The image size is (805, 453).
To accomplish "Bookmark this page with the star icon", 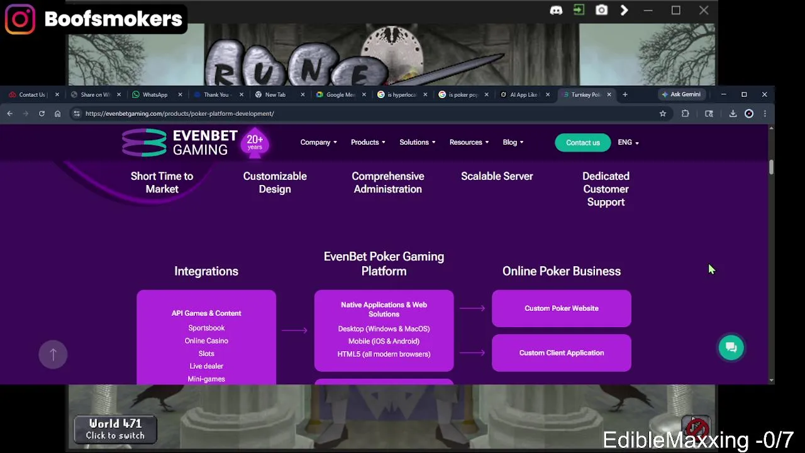I will [x=662, y=113].
